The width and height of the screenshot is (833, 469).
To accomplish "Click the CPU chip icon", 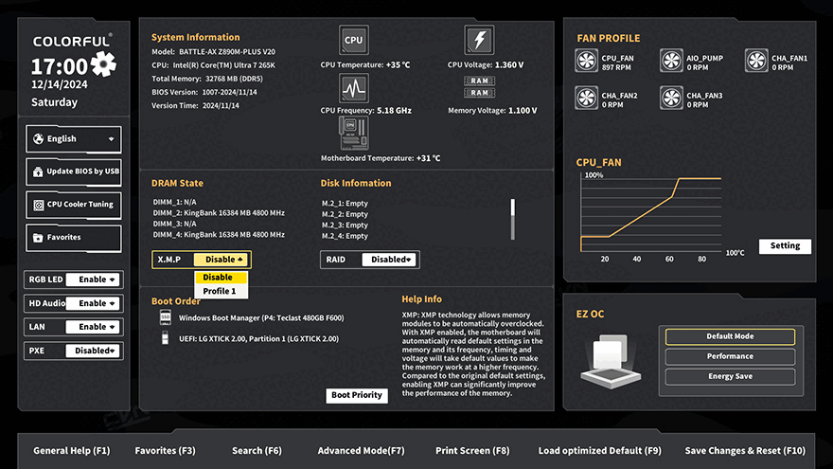I will (x=353, y=40).
